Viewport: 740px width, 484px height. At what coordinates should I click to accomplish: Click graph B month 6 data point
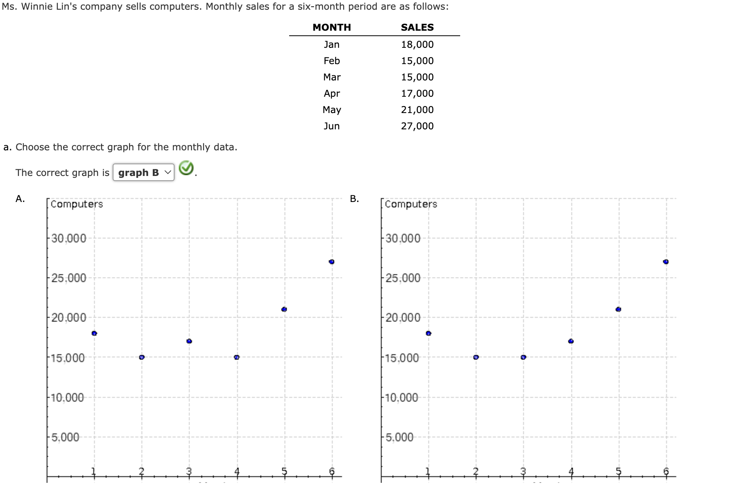(x=666, y=262)
